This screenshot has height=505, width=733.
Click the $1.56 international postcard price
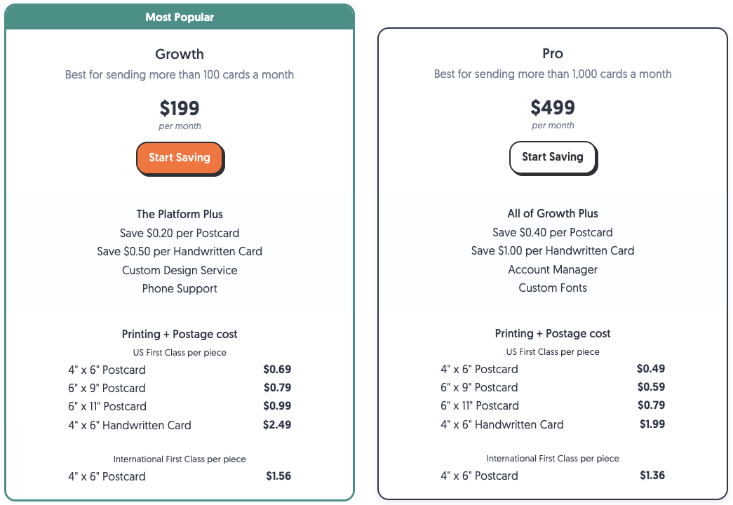[278, 476]
